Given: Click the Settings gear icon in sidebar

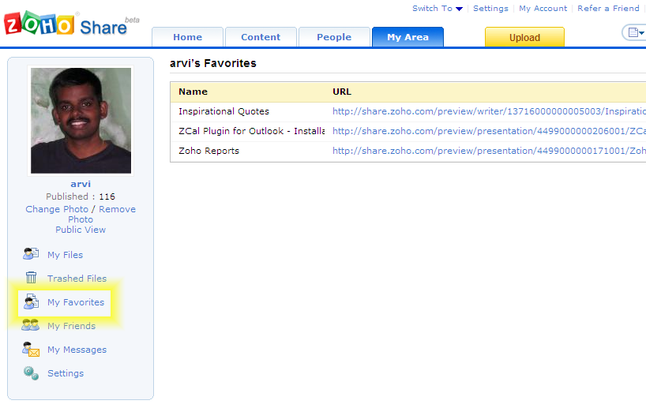Looking at the screenshot, I should pos(31,372).
